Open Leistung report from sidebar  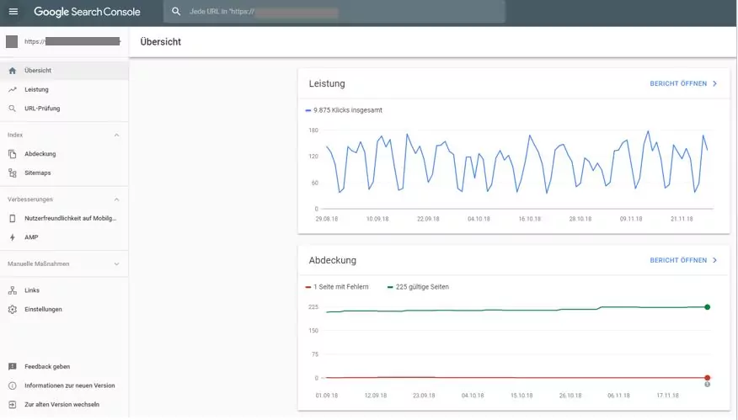(x=37, y=89)
